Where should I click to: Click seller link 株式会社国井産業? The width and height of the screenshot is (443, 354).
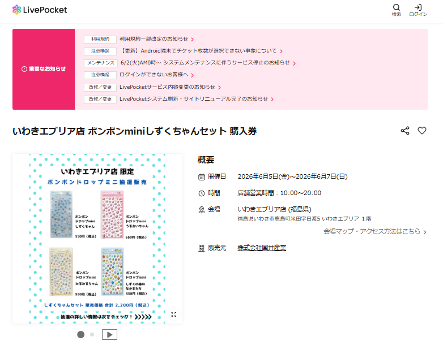[x=262, y=248]
